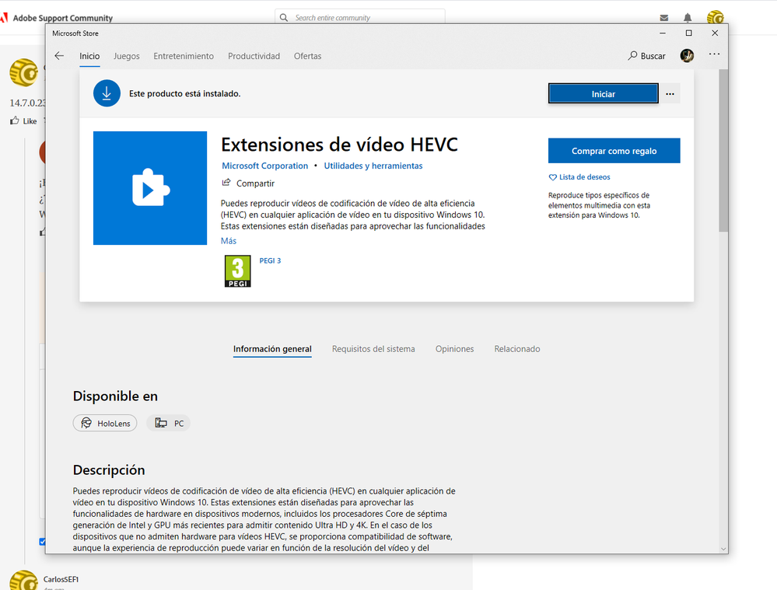
Task: Open the Productividad tab
Action: point(254,56)
